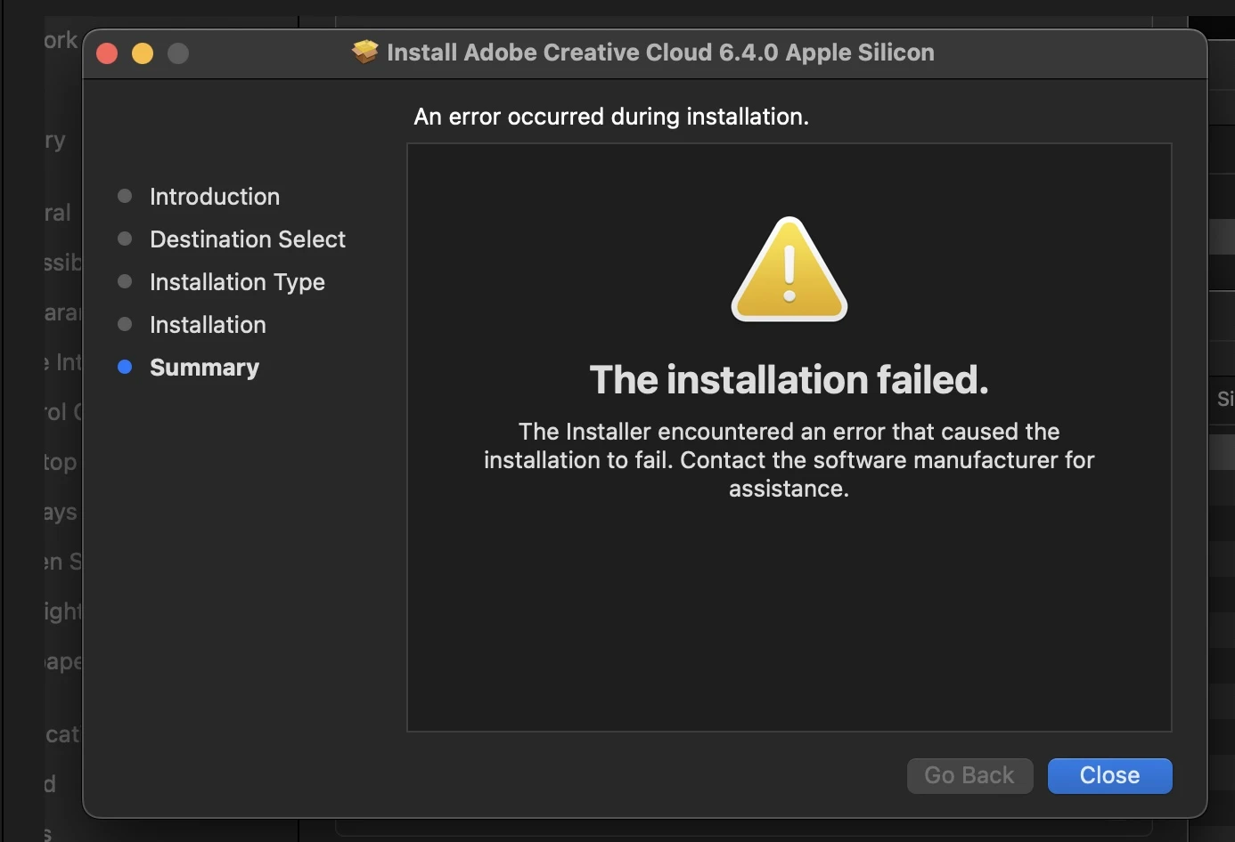Select the Destination Select step
The image size is (1235, 842).
click(248, 239)
